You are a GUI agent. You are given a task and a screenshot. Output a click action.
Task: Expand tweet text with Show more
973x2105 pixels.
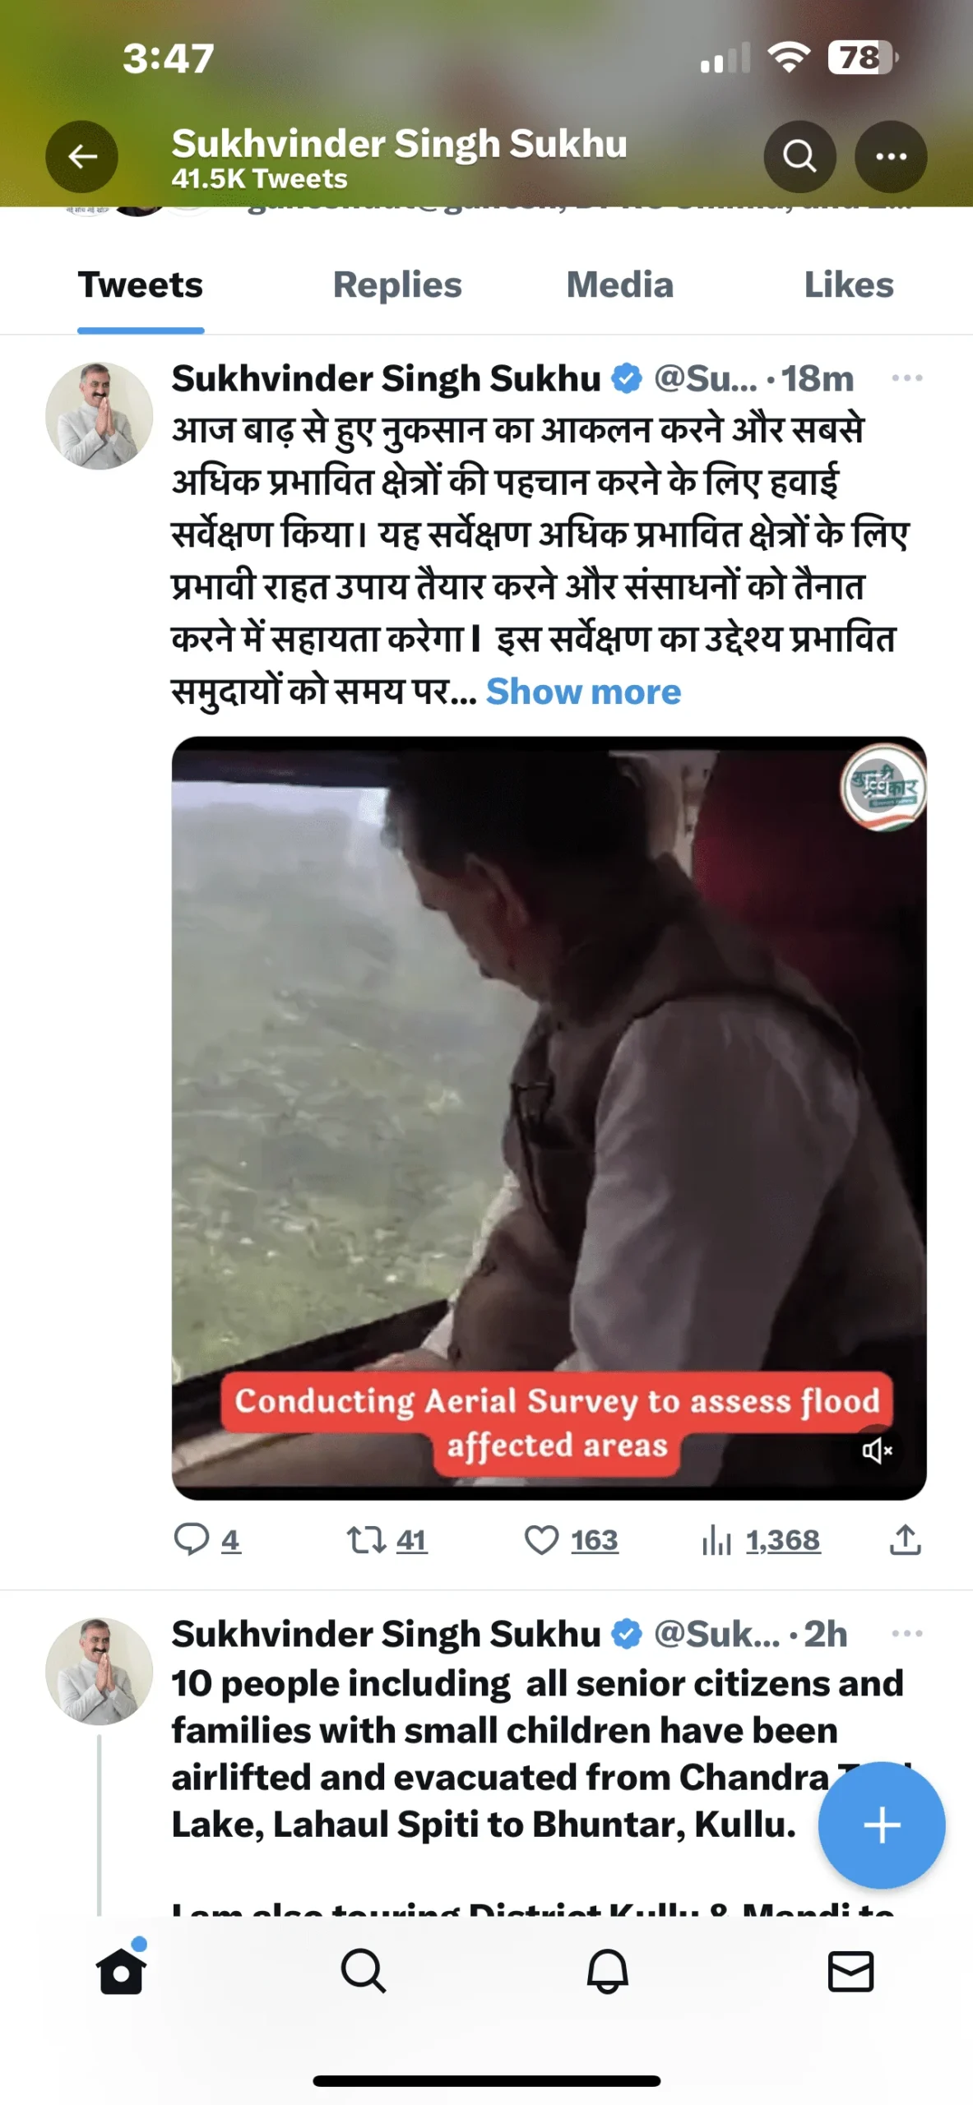(x=583, y=692)
